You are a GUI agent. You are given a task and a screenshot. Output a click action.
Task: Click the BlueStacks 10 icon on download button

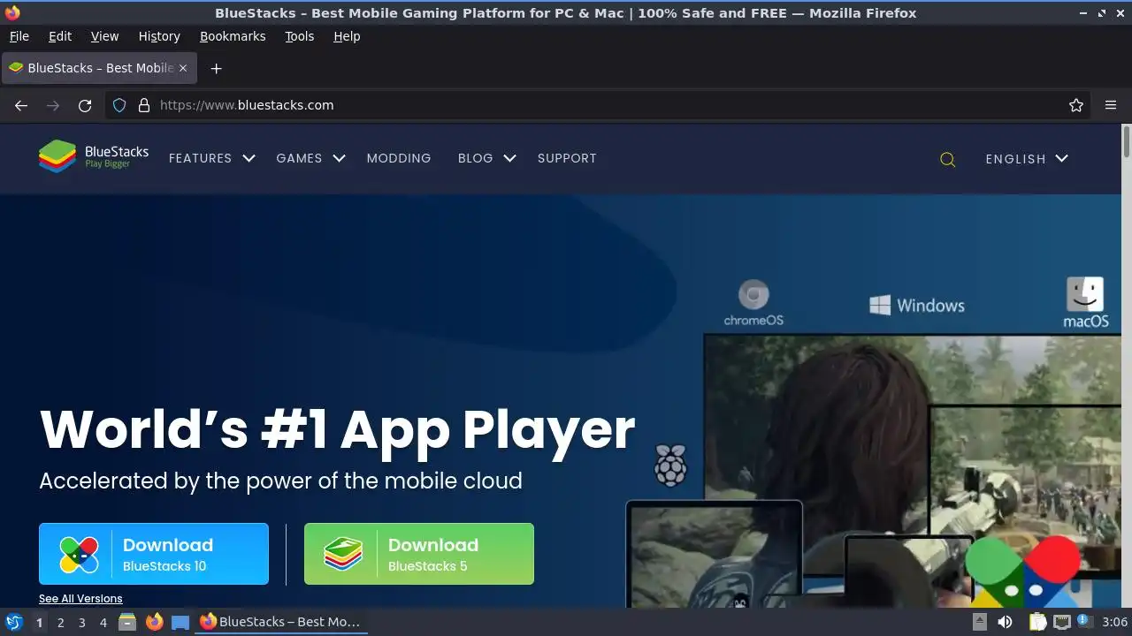79,554
